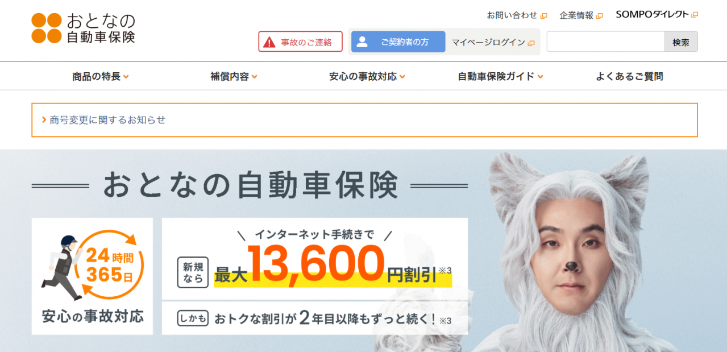Open the SOMPOダイレクト link
727x352 pixels.
pyautogui.click(x=652, y=15)
